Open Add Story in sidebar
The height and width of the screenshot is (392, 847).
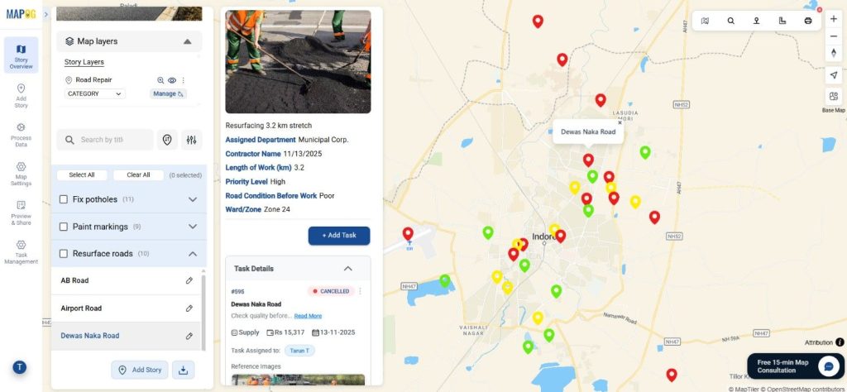tap(21, 96)
